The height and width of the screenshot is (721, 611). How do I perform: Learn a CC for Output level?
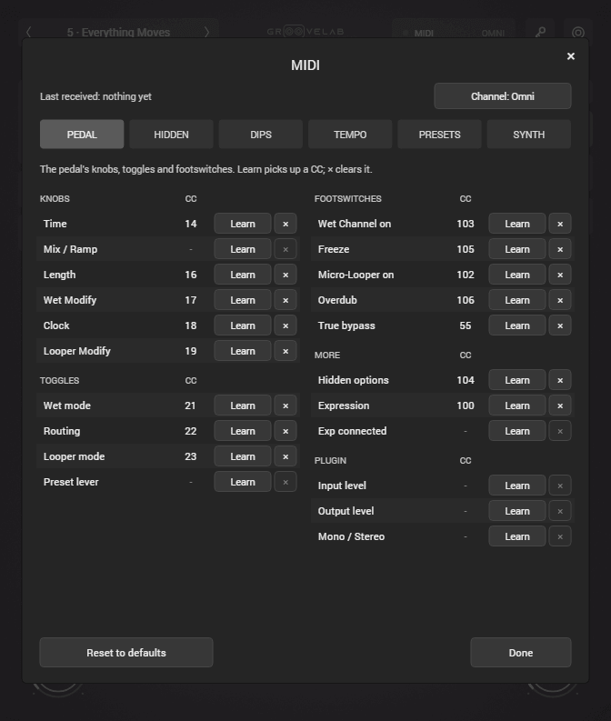[x=517, y=511]
